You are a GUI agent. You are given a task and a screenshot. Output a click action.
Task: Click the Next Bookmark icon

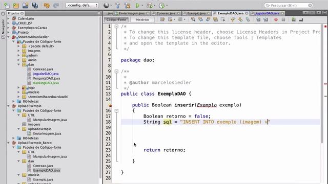(x=240, y=19)
